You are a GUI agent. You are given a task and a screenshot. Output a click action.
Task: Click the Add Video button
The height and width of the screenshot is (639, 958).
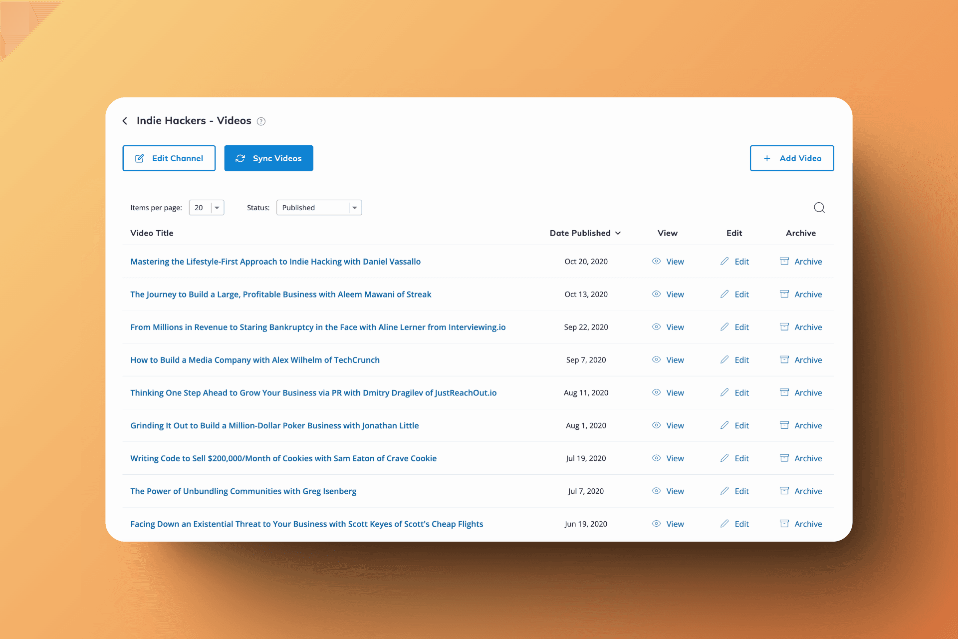pyautogui.click(x=792, y=158)
